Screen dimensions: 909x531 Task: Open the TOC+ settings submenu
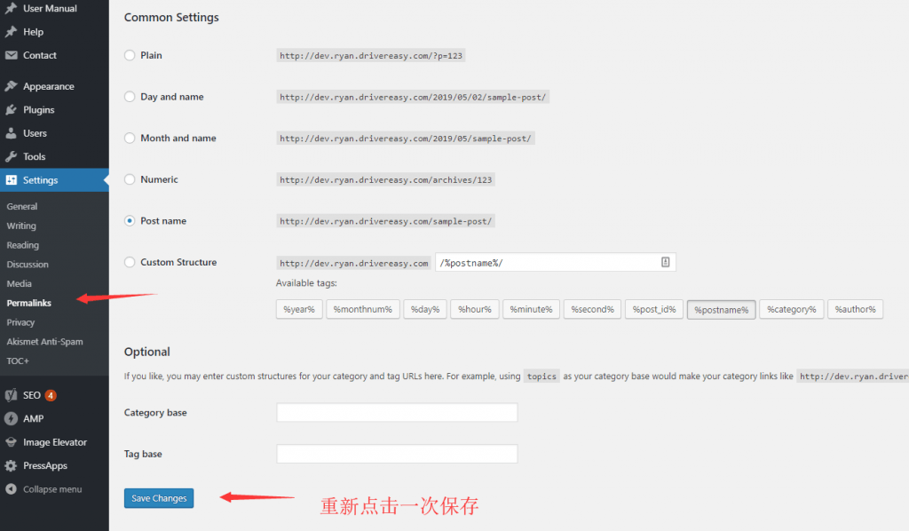point(18,361)
